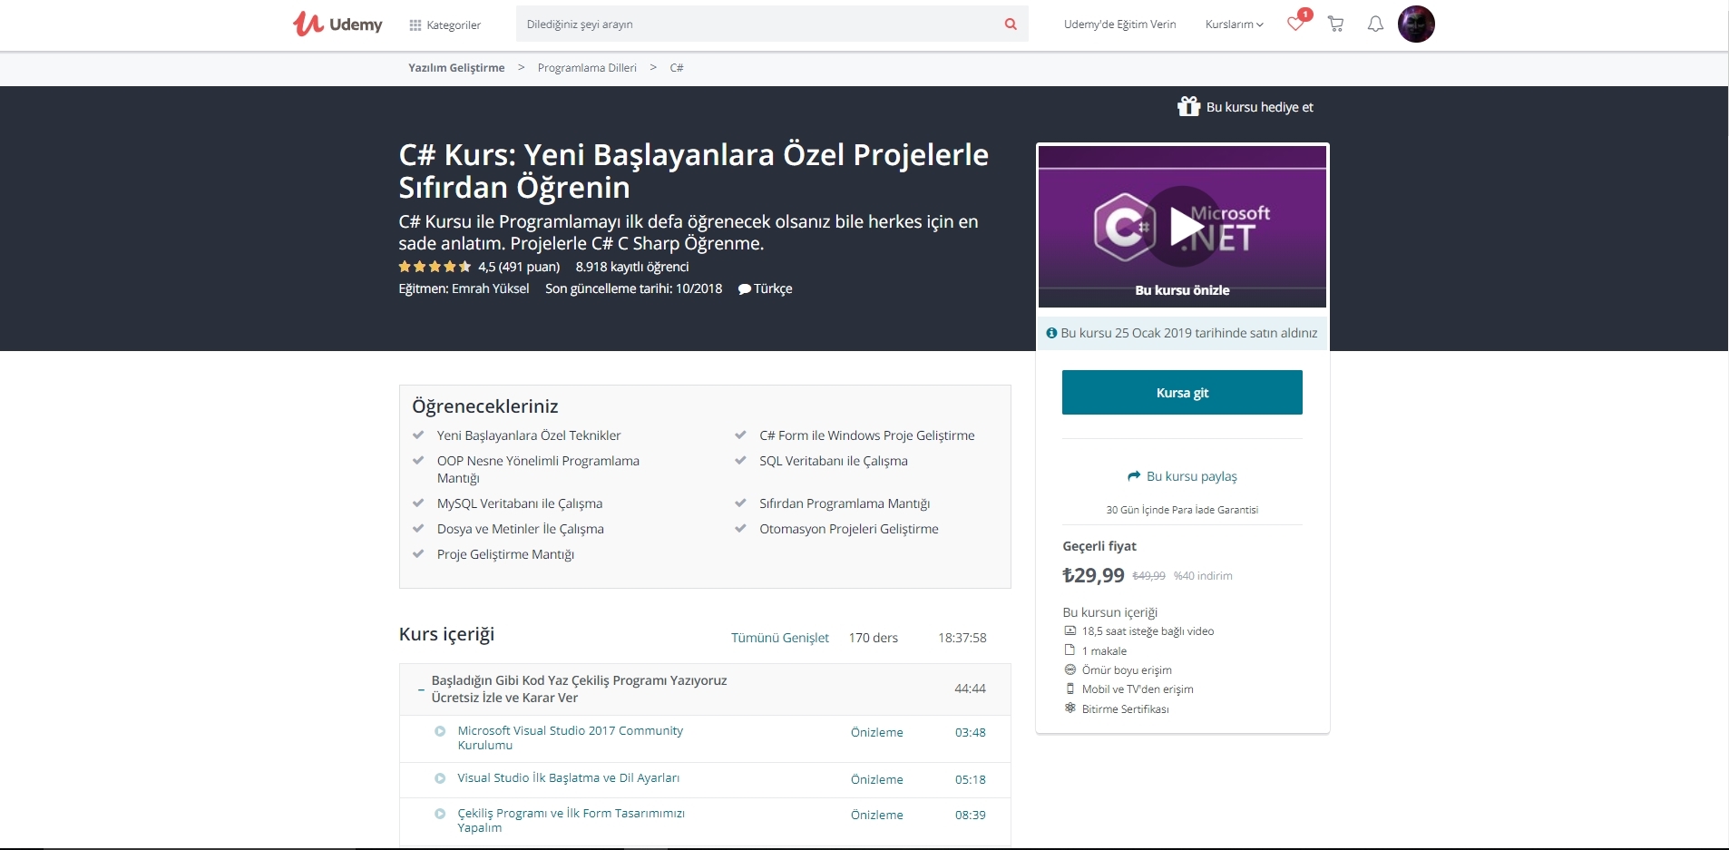Viewport: 1729px width, 850px height.
Task: Open the user profile avatar
Action: (1416, 24)
